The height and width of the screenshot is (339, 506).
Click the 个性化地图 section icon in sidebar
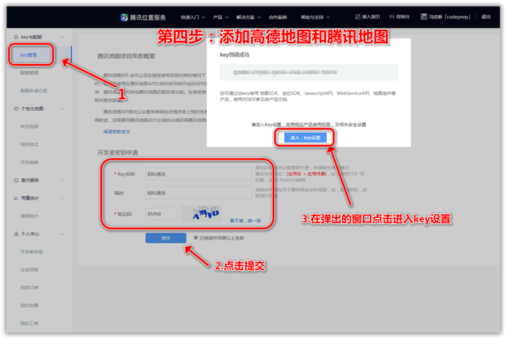click(x=16, y=109)
